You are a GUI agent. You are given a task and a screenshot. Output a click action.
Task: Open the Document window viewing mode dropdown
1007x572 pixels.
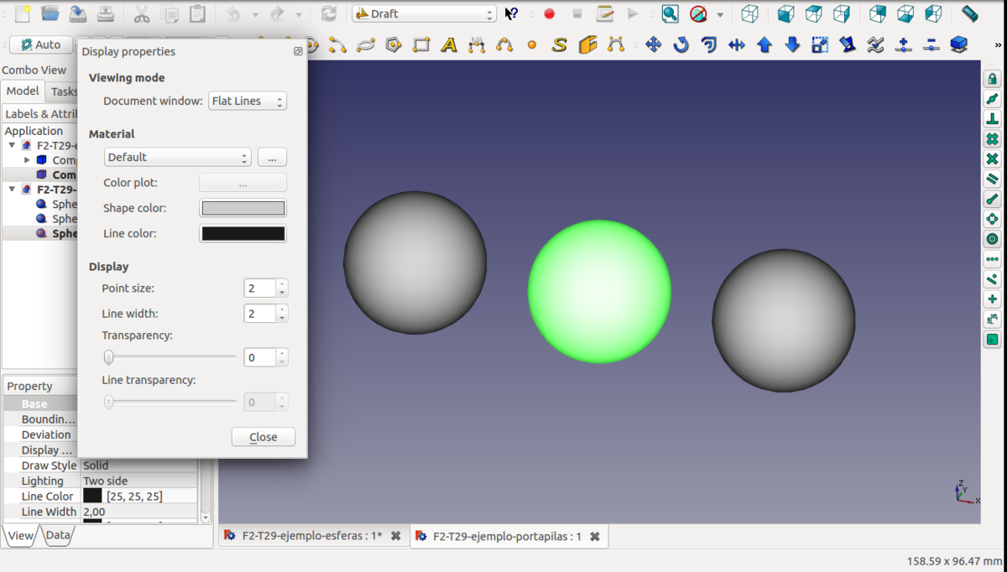point(247,101)
